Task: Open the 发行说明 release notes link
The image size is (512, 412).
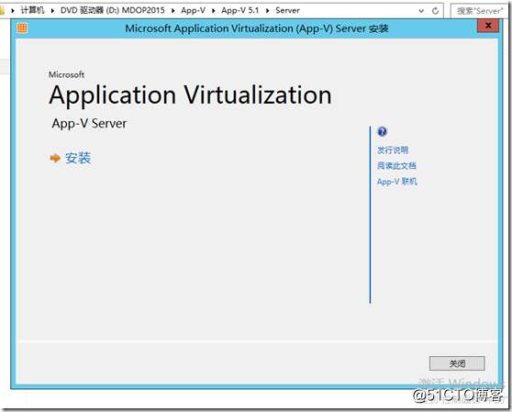Action: click(x=393, y=150)
